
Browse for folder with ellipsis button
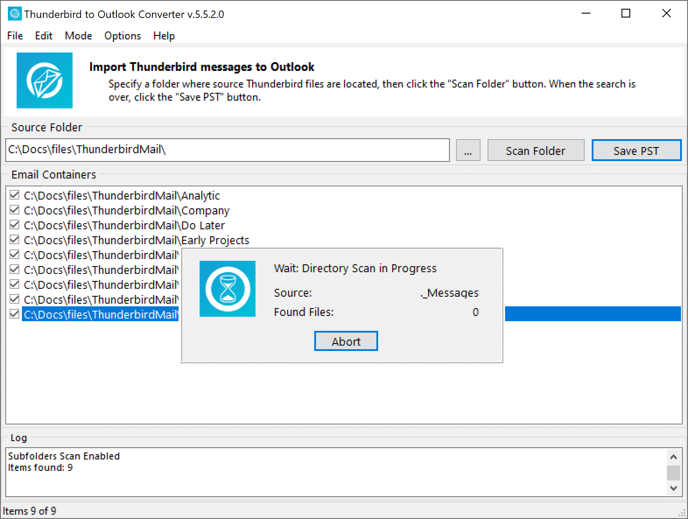click(x=468, y=151)
